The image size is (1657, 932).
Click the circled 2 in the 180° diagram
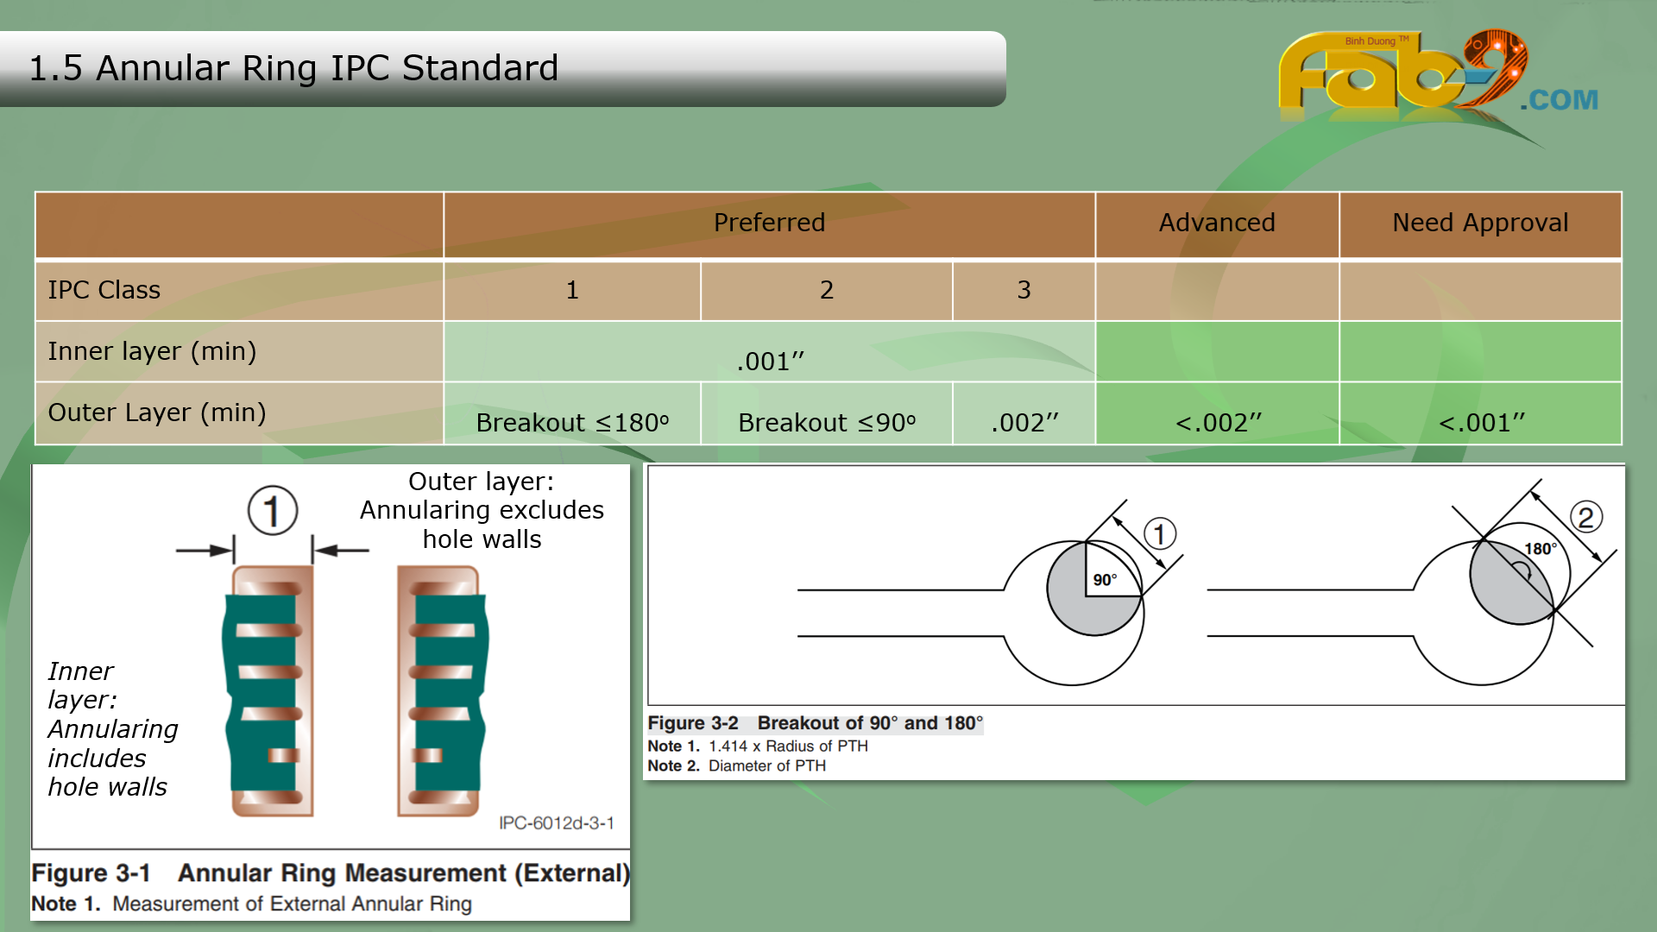[x=1585, y=517]
